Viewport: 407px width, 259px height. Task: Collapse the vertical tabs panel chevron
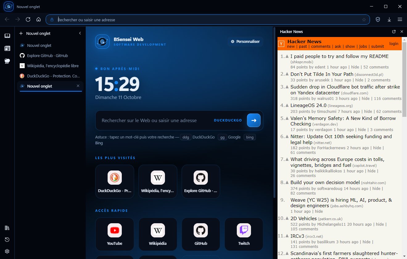(80, 33)
